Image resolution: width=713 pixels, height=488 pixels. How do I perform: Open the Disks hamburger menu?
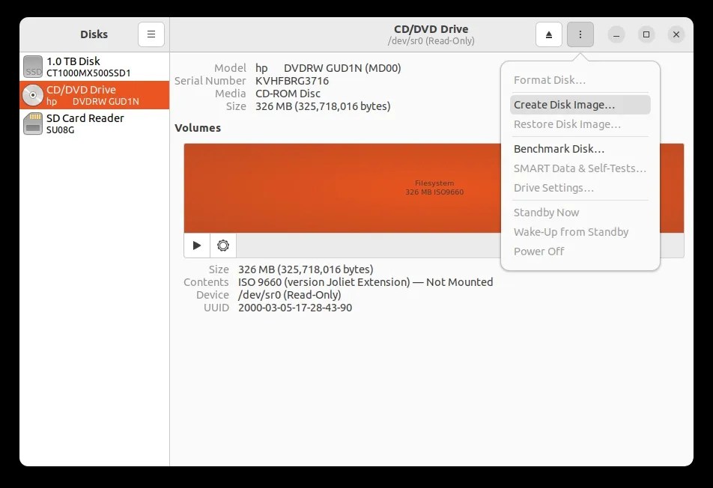151,34
